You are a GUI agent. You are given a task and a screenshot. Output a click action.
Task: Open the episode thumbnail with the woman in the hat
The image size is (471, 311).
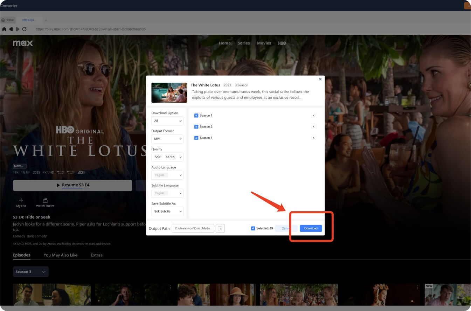pyautogui.click(x=216, y=295)
